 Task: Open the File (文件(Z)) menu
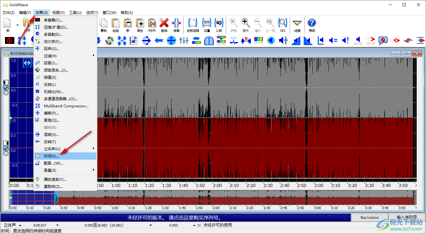pos(8,13)
